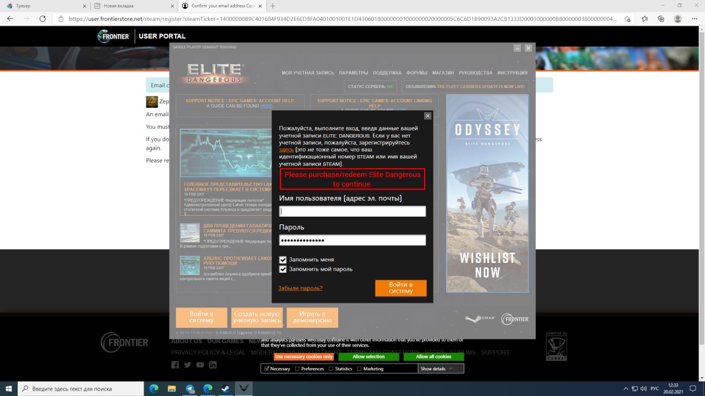Open Steam from the taskbar
The width and height of the screenshot is (705, 396).
(225, 388)
